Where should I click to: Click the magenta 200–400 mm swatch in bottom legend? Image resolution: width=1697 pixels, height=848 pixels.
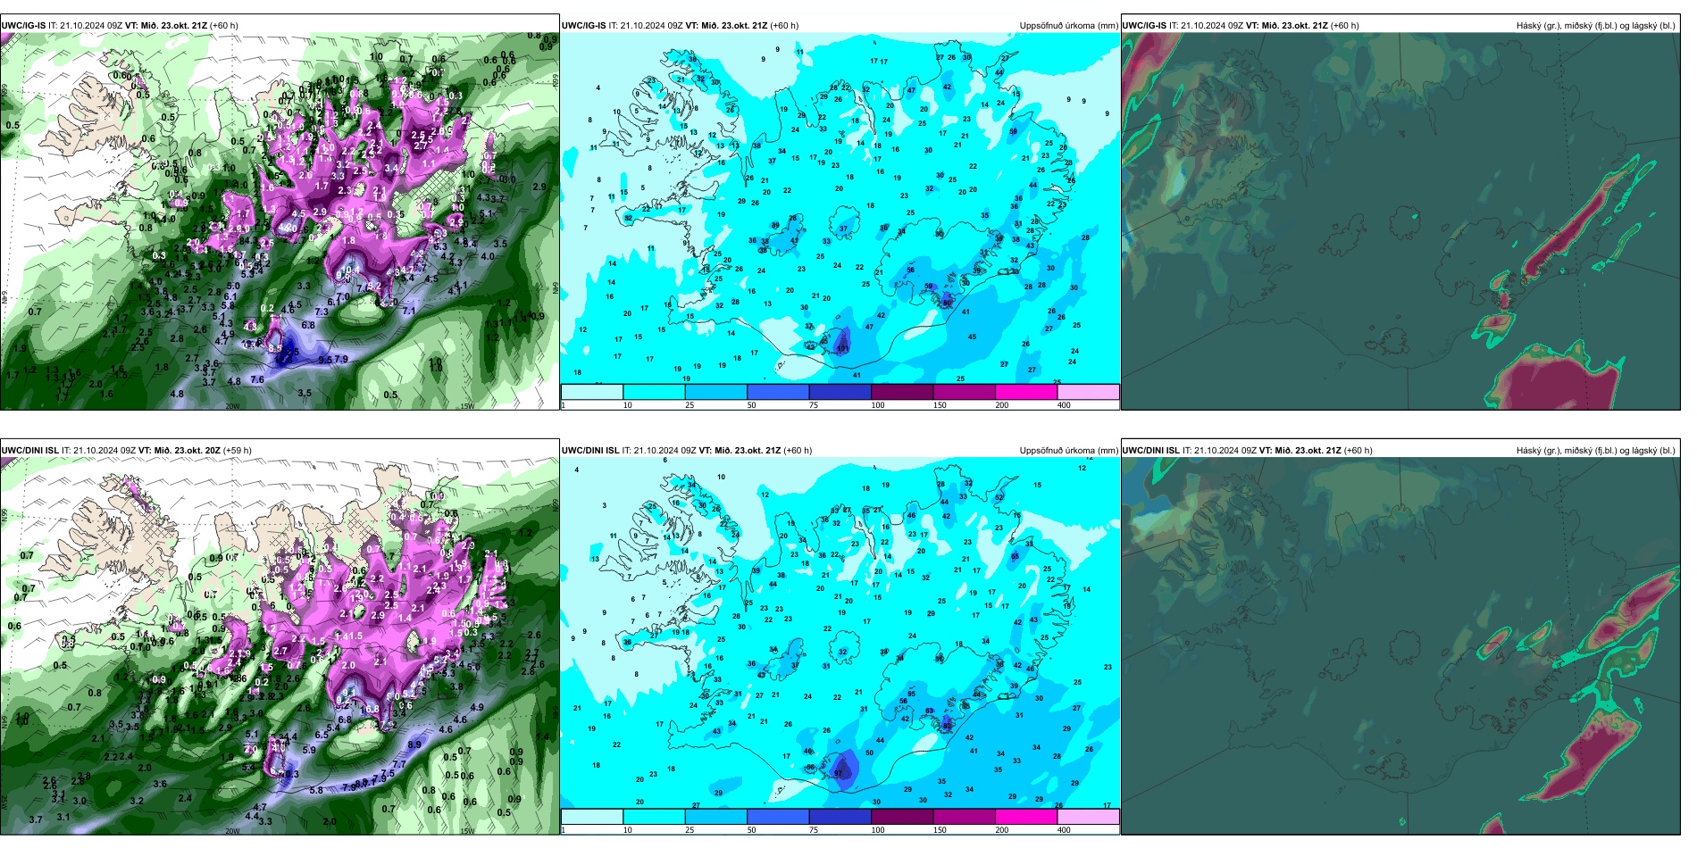coord(1026,817)
